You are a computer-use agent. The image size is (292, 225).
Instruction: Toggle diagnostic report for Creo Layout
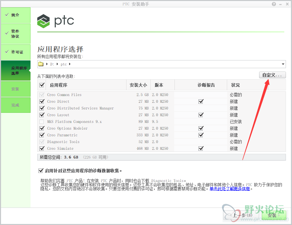coord(201,115)
